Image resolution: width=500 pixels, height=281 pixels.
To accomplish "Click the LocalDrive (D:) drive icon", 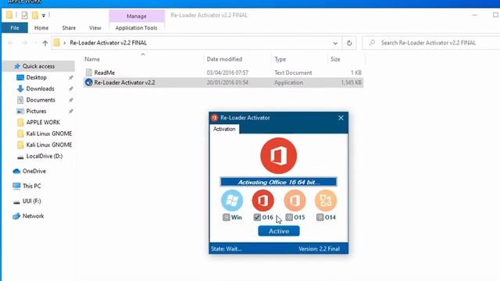I will coord(20,156).
